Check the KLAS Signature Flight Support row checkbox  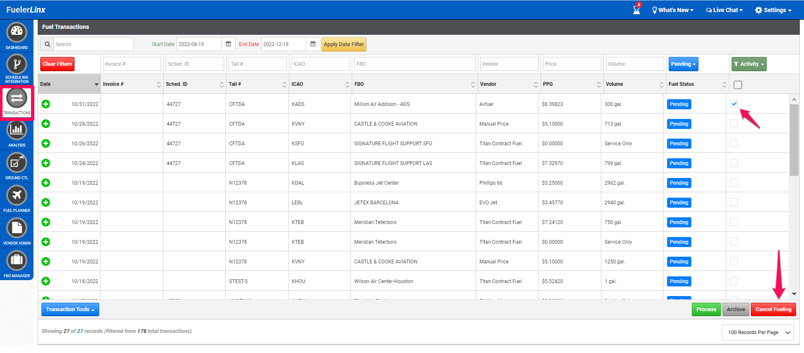click(x=734, y=163)
